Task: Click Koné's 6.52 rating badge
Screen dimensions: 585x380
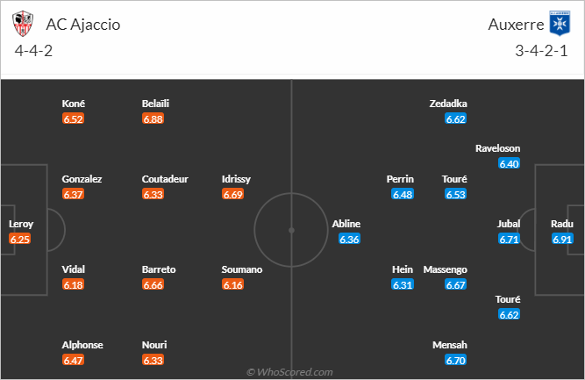Action: 74,118
